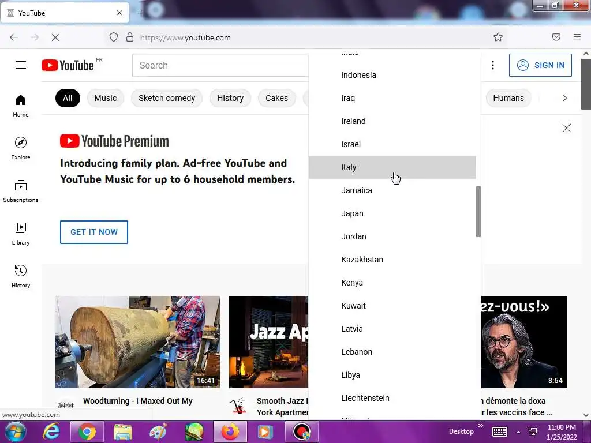Choose Kuwait from the location list

pyautogui.click(x=392, y=306)
